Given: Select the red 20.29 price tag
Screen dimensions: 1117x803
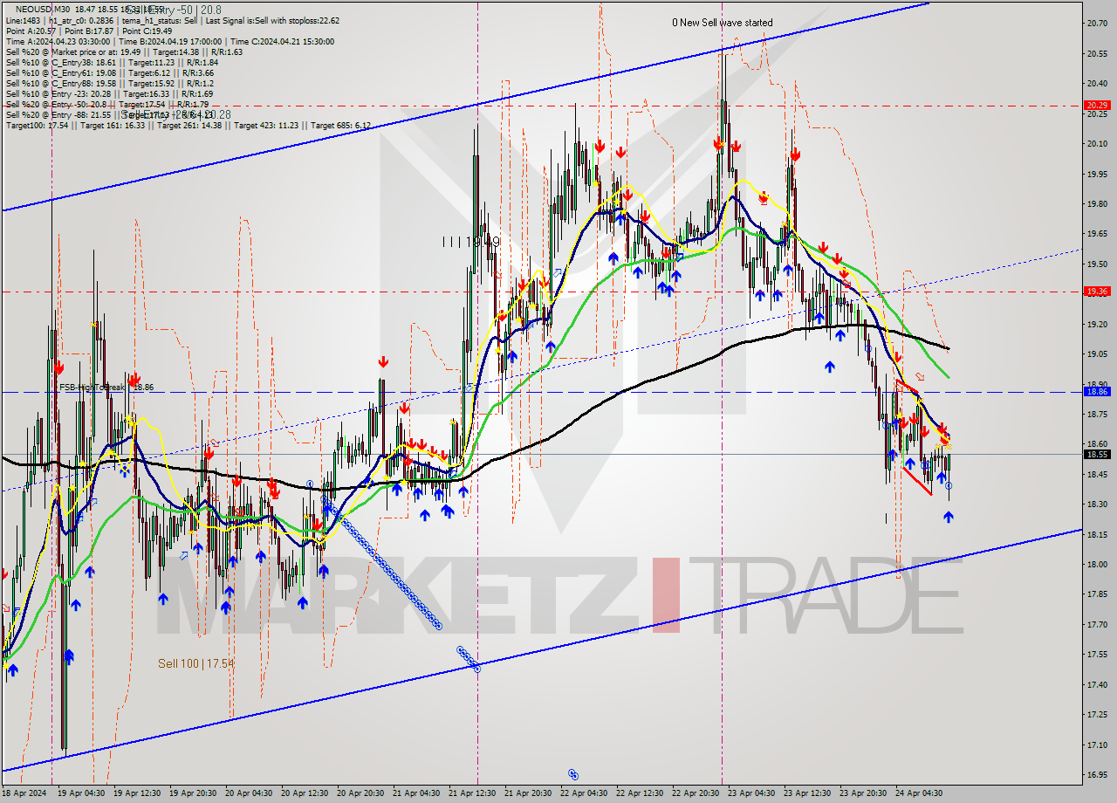Looking at the screenshot, I should point(1097,105).
